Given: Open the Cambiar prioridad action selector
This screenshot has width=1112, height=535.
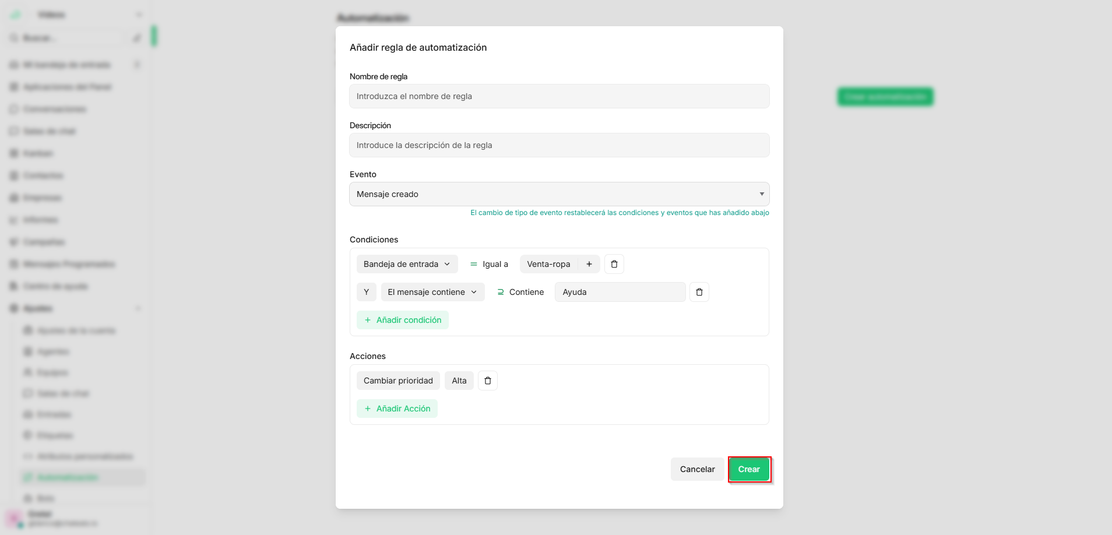Looking at the screenshot, I should point(398,381).
